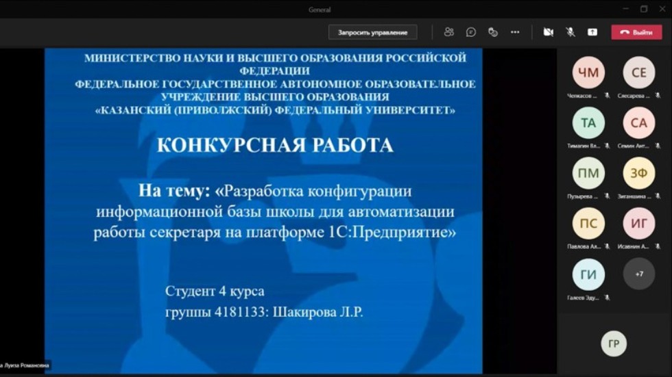Open the participants list icon
The width and height of the screenshot is (672, 377).
[448, 32]
